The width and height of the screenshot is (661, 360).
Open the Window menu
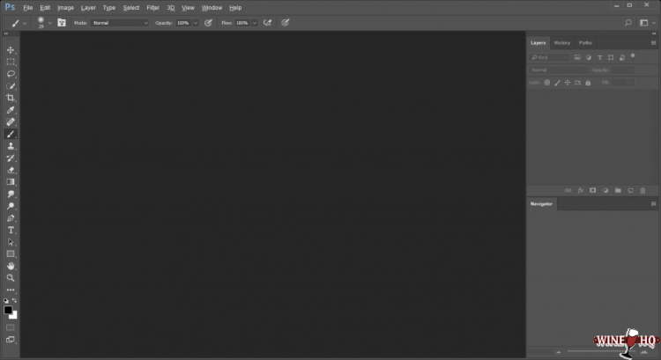point(212,8)
